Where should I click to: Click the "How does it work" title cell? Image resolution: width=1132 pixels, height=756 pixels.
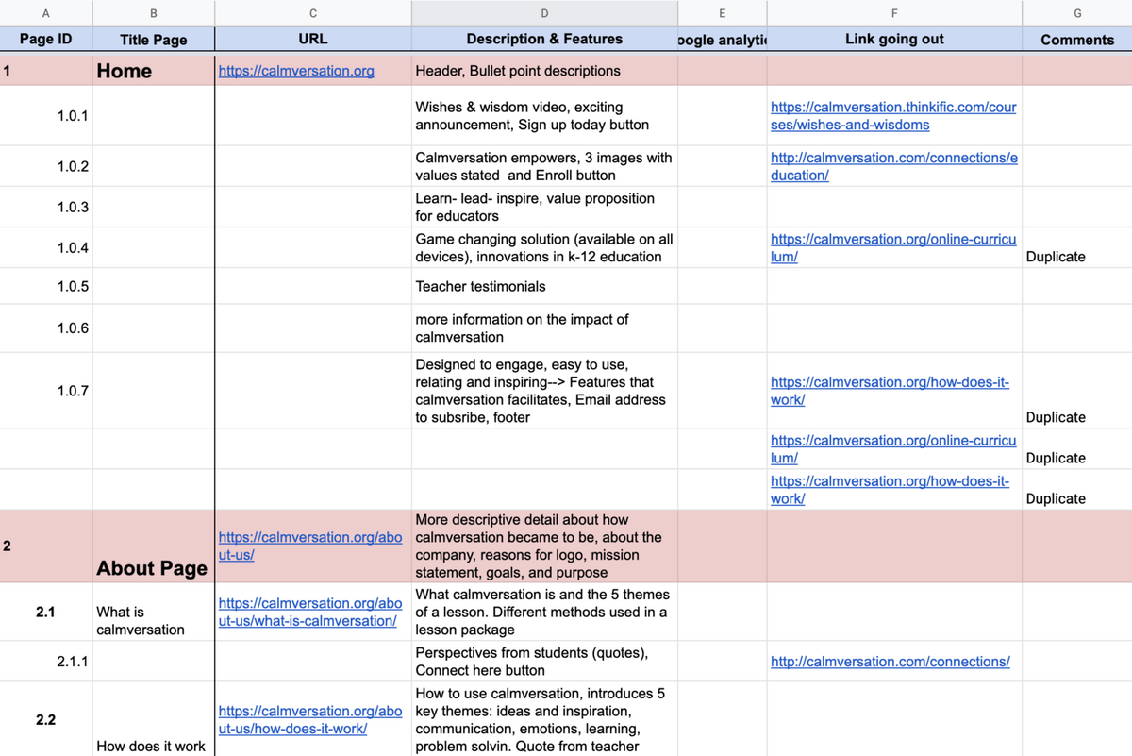(154, 719)
